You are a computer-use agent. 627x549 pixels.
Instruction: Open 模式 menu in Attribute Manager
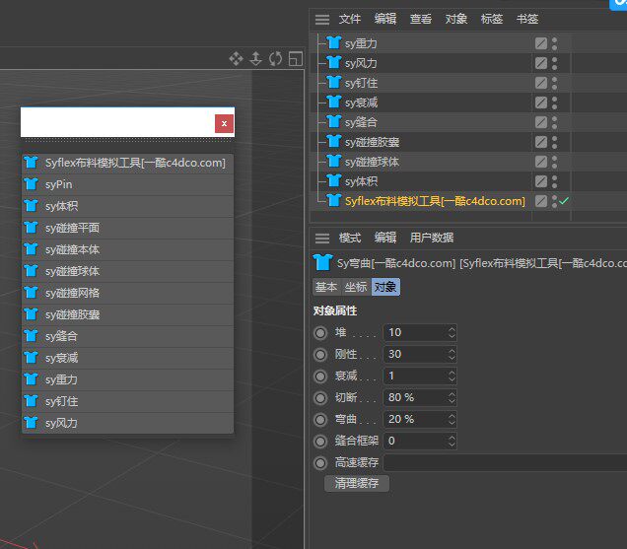350,238
